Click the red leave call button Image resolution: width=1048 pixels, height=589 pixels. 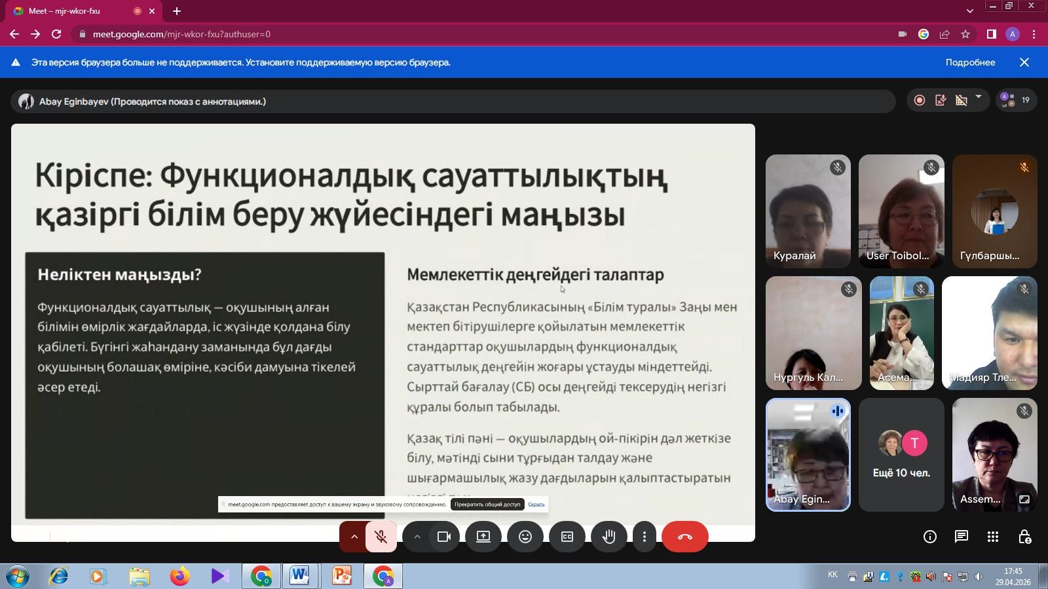[x=684, y=537]
